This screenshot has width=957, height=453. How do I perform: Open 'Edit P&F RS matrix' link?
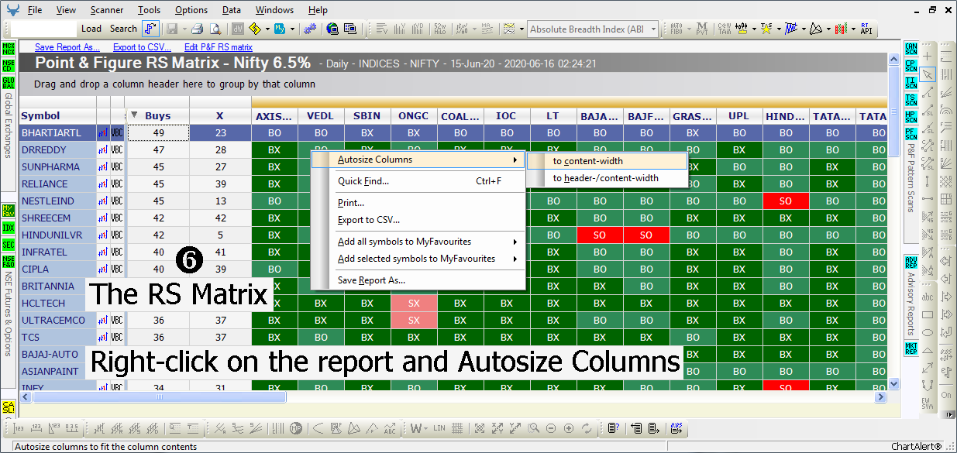tap(219, 47)
